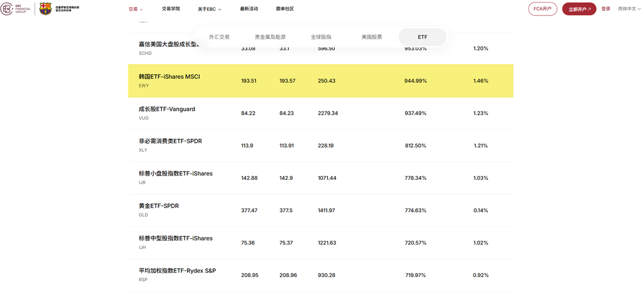The image size is (641, 293).
Task: Click the 596.50 value in SCHG row
Action: pos(326,49)
